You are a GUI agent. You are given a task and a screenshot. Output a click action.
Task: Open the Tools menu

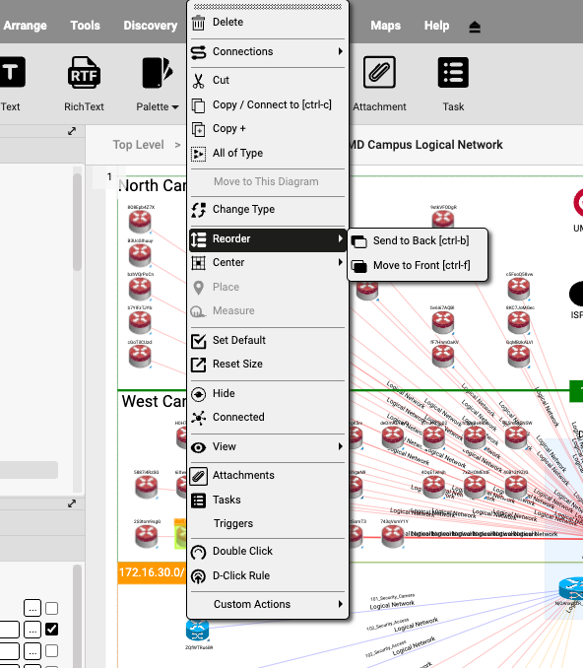click(85, 26)
